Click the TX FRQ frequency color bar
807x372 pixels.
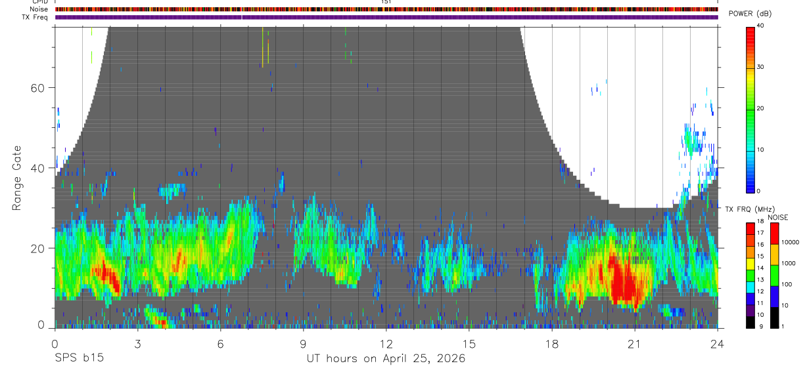point(750,275)
